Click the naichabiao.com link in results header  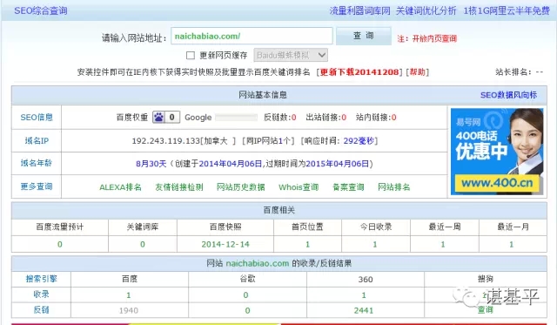click(258, 263)
